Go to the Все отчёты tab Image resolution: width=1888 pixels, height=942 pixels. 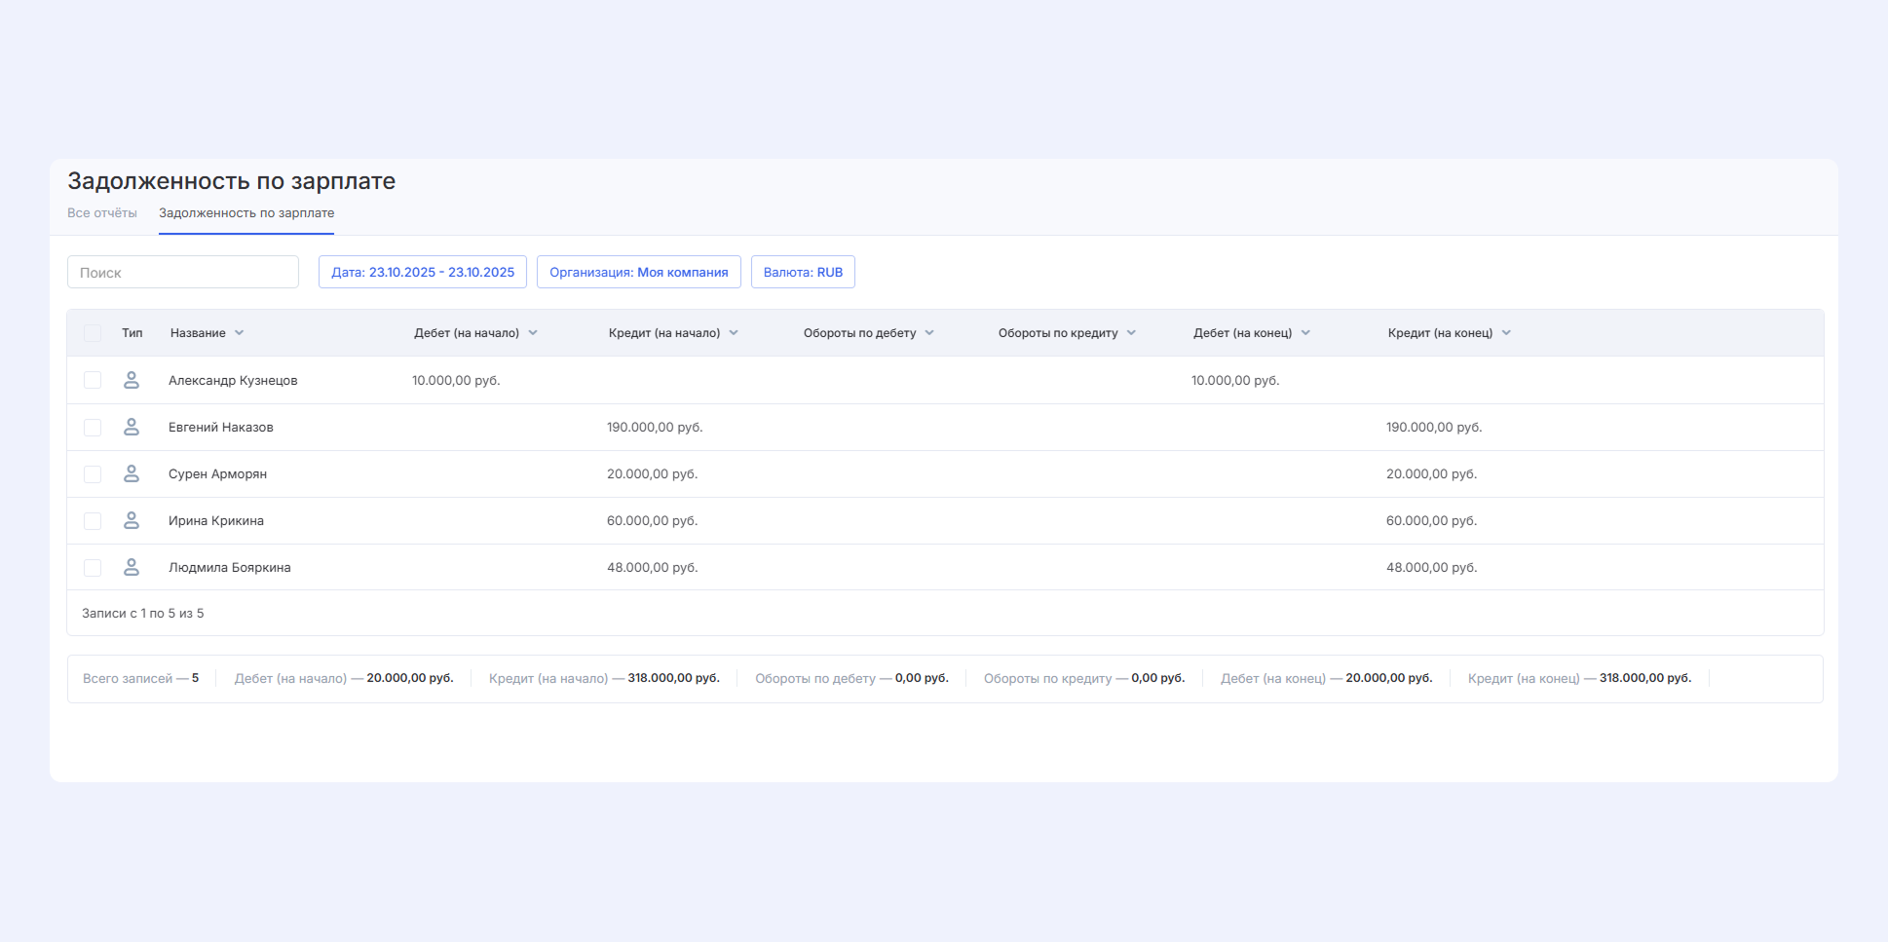[102, 213]
